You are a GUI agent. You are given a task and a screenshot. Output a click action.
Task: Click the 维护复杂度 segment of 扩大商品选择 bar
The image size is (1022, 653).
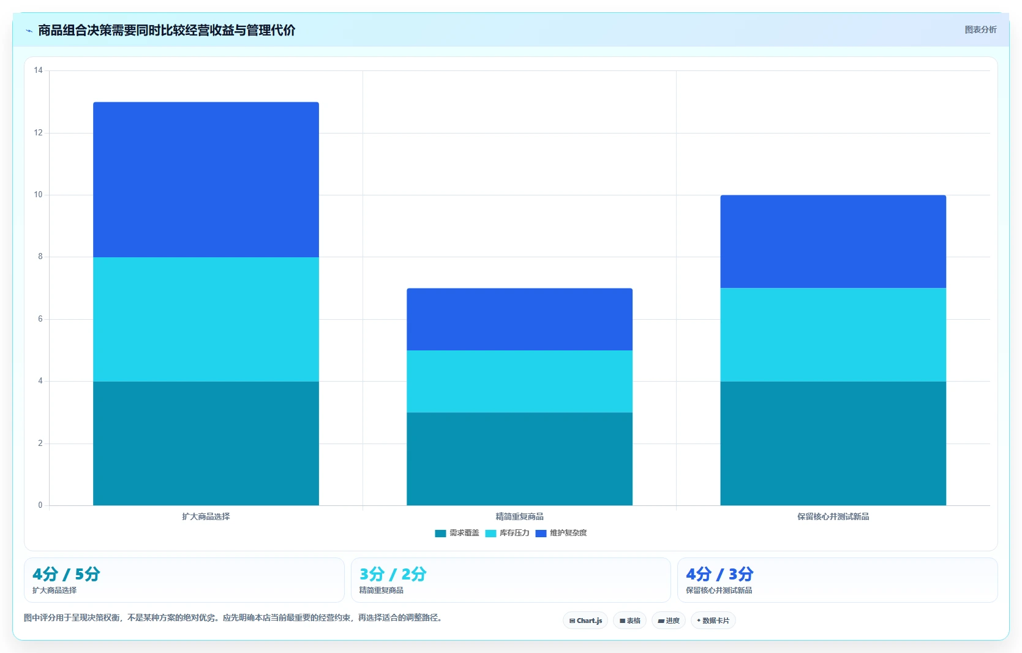pyautogui.click(x=206, y=179)
